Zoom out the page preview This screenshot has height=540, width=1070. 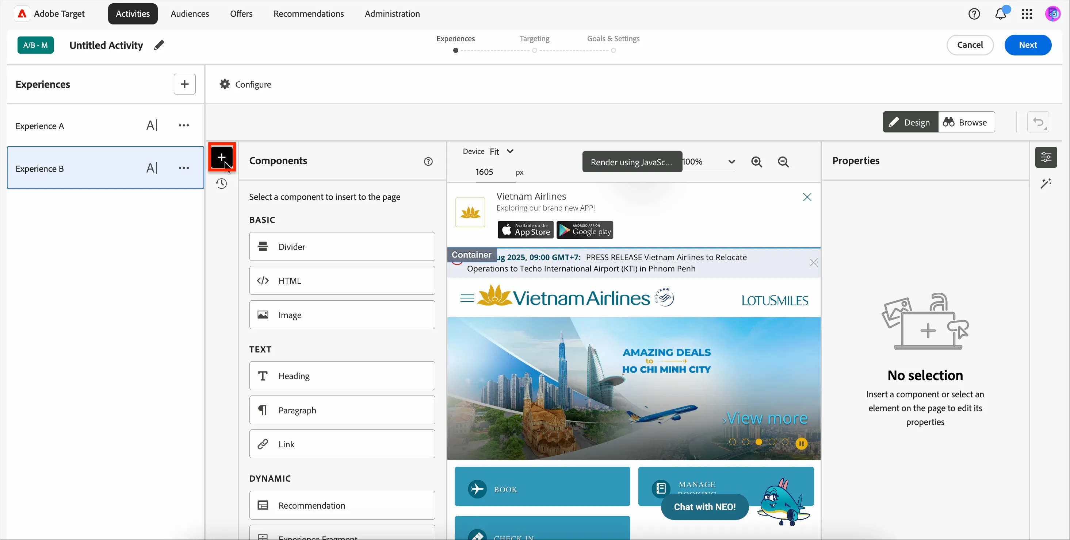tap(783, 162)
